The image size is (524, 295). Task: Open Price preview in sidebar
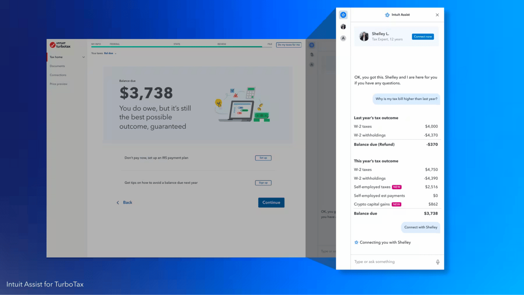tap(58, 84)
